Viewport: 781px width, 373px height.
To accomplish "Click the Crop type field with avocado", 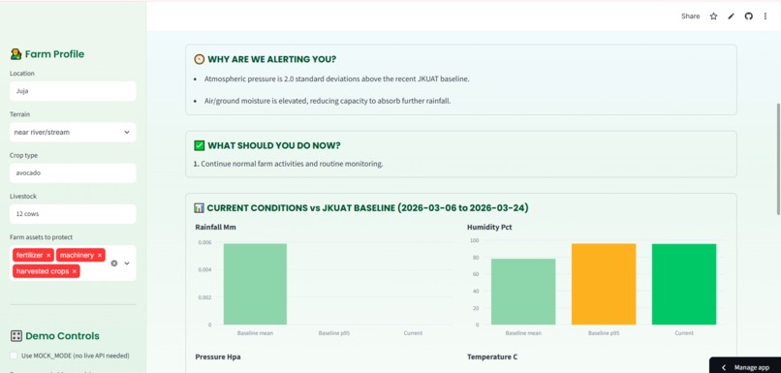I will click(x=73, y=173).
